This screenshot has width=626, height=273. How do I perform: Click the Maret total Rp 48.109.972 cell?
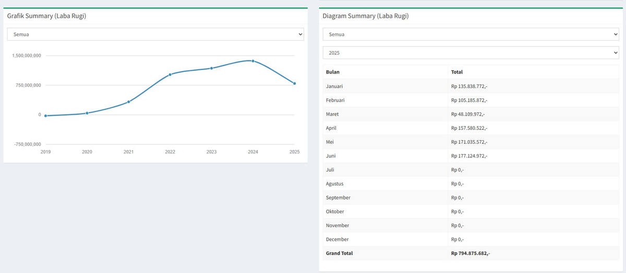point(468,114)
